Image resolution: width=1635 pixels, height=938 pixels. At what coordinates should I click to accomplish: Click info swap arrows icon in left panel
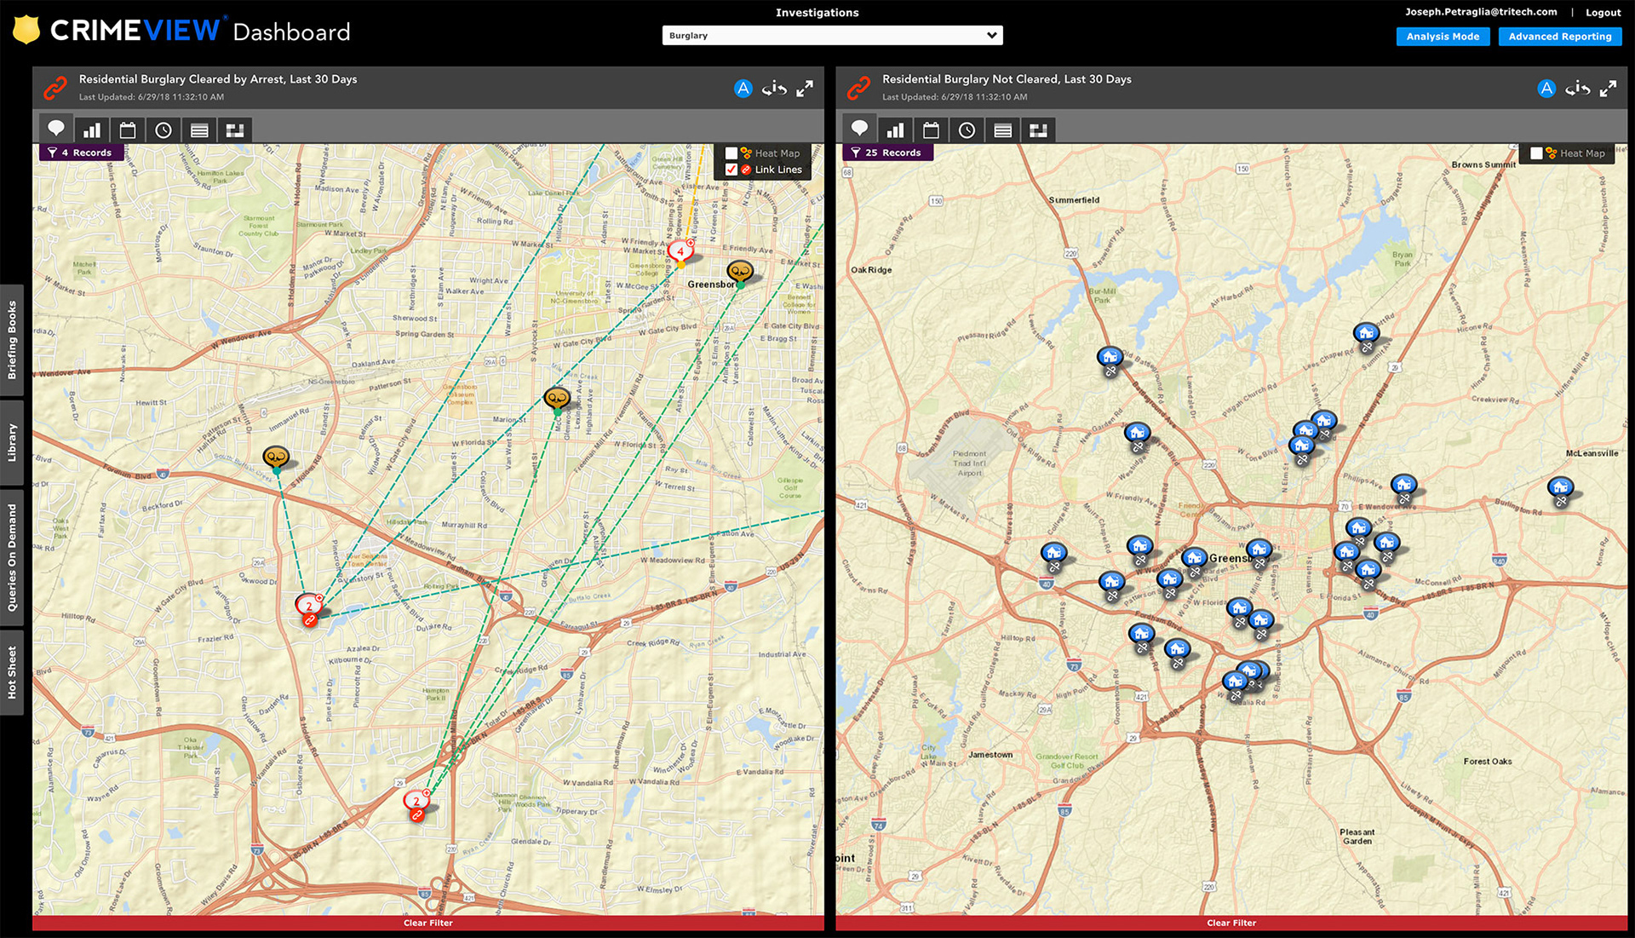pyautogui.click(x=774, y=89)
